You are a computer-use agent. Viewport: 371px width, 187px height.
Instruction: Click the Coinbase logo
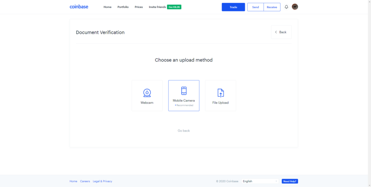(x=79, y=7)
